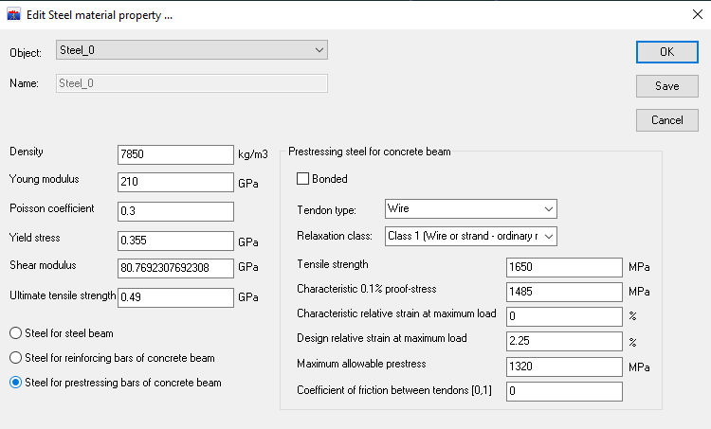Click the Density input field
The height and width of the screenshot is (429, 711).
coord(175,154)
